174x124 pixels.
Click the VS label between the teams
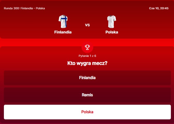pos(87,25)
